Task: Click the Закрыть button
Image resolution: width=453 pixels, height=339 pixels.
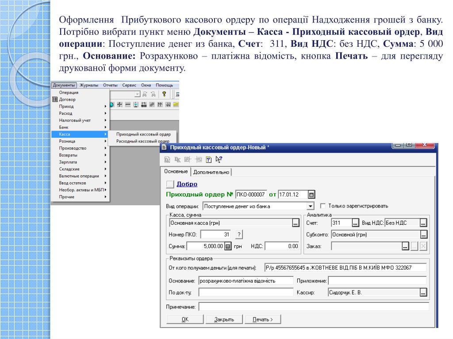Action: click(x=224, y=319)
